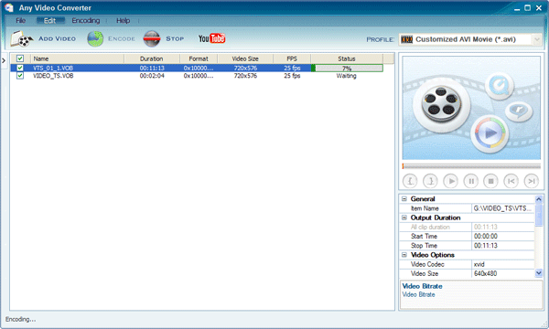Viewport: 549px width, 329px height.
Task: Click the 00:02:04 duration cell
Action: point(152,76)
